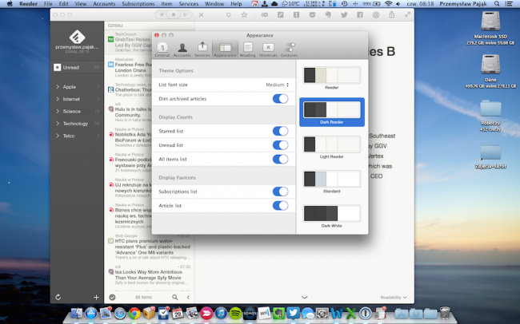The image size is (520, 324).
Task: Share article on Twitter
Action: (x=344, y=14)
